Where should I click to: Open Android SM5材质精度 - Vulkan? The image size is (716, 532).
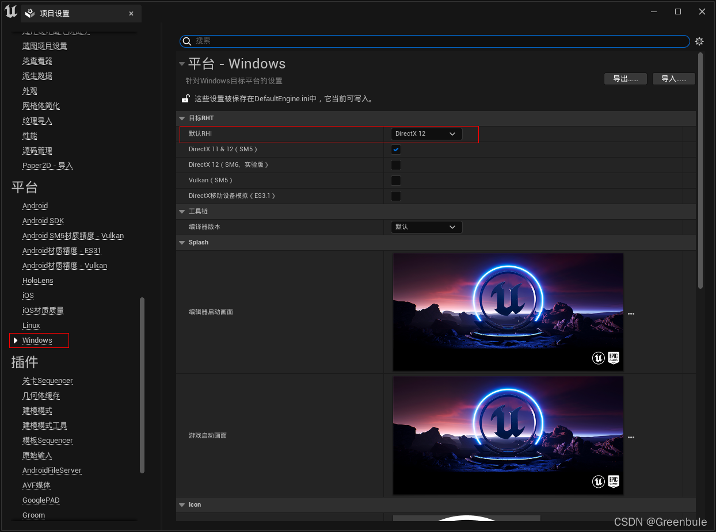pyautogui.click(x=73, y=236)
